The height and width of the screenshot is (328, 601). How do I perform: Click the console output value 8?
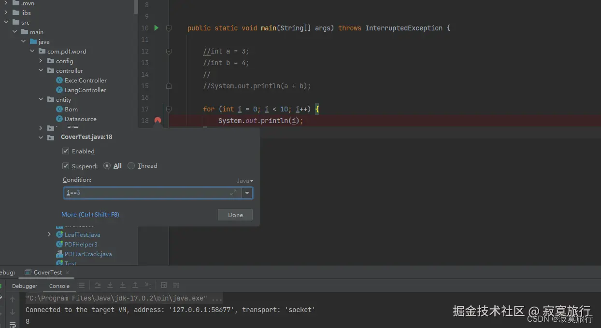point(28,321)
